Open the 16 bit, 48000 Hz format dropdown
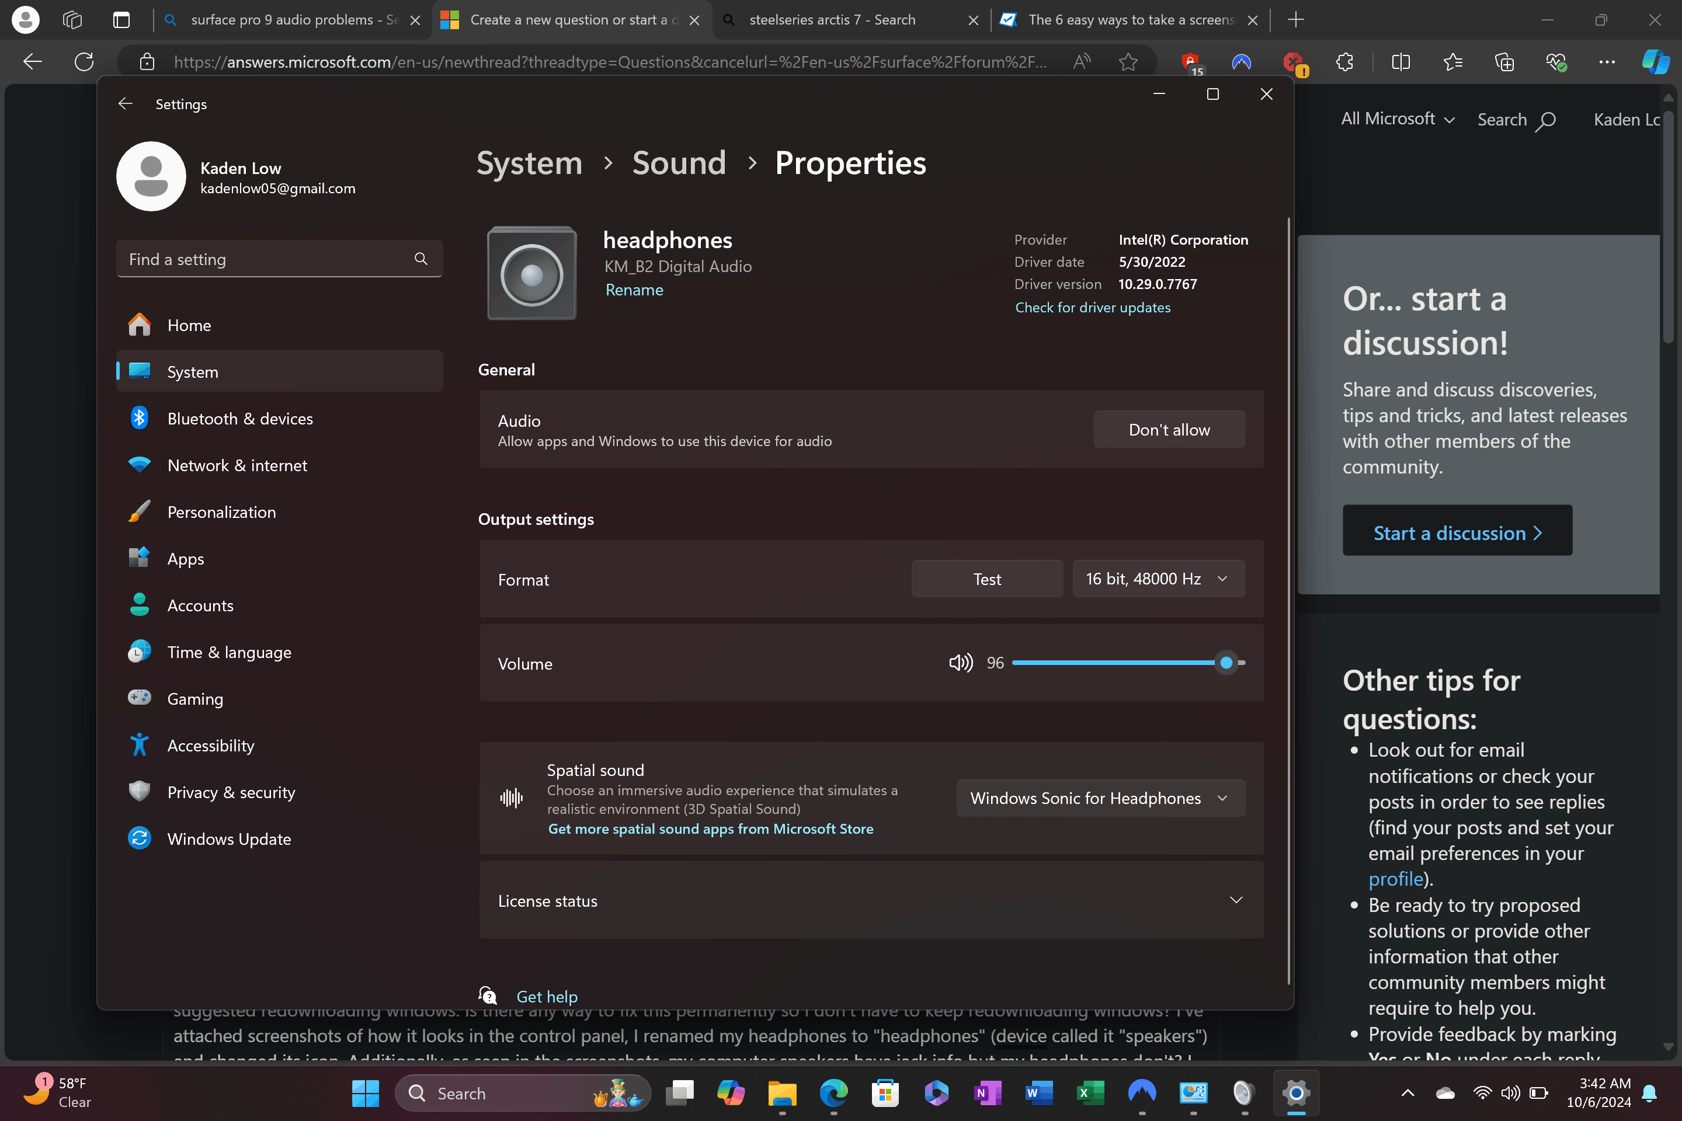Image resolution: width=1682 pixels, height=1121 pixels. click(1158, 579)
